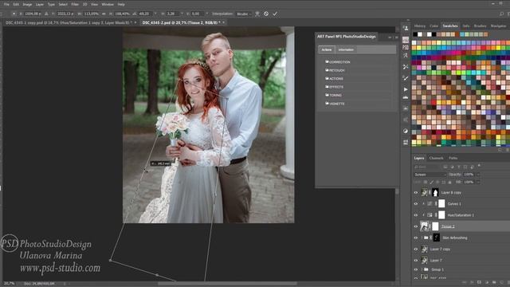
Task: Open the Opacity slider dropdown arrow
Action: 478,175
